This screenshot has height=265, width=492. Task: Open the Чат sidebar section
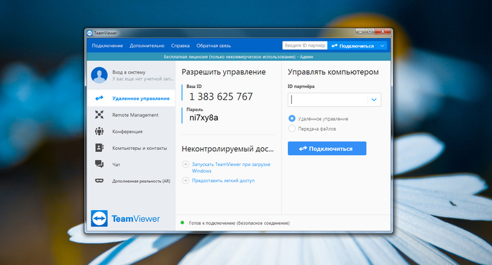click(x=131, y=164)
